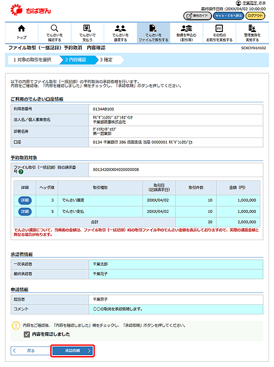
Task: Click Web-EBへ戻る button
Action: coord(229,16)
